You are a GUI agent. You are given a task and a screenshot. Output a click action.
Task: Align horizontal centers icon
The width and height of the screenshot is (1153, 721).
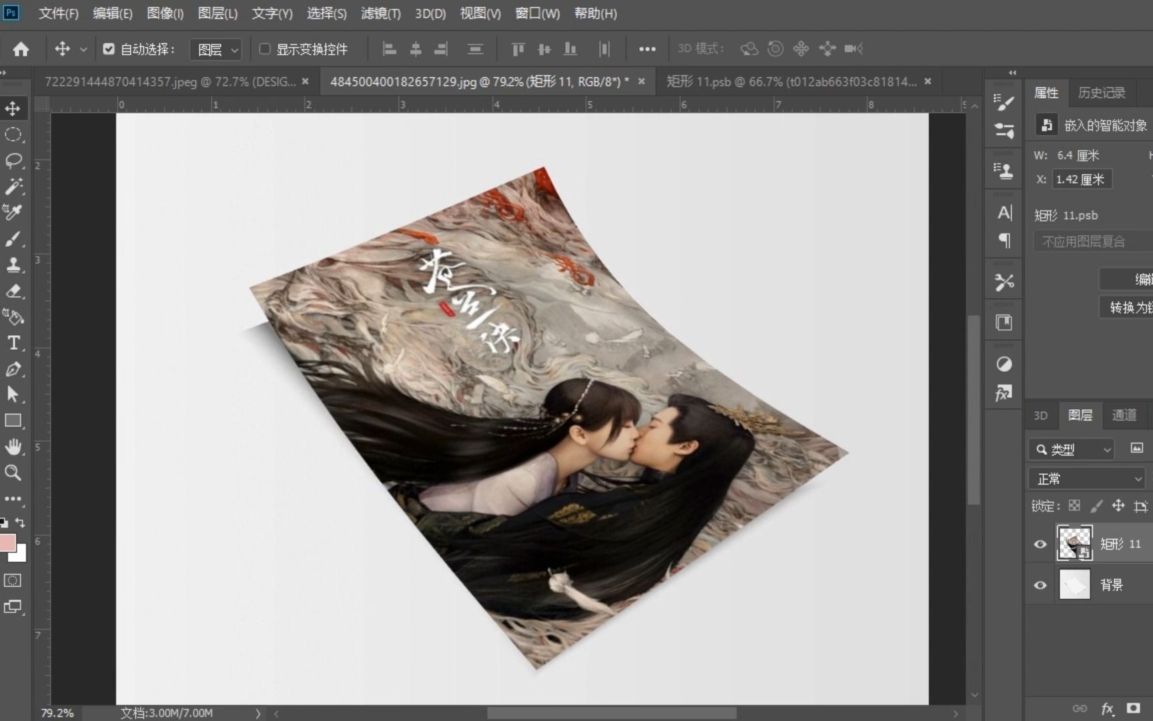(416, 49)
